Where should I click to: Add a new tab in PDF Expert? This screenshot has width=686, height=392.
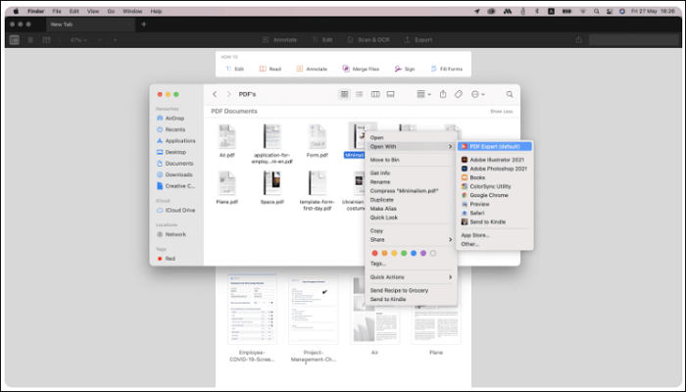[x=144, y=24]
